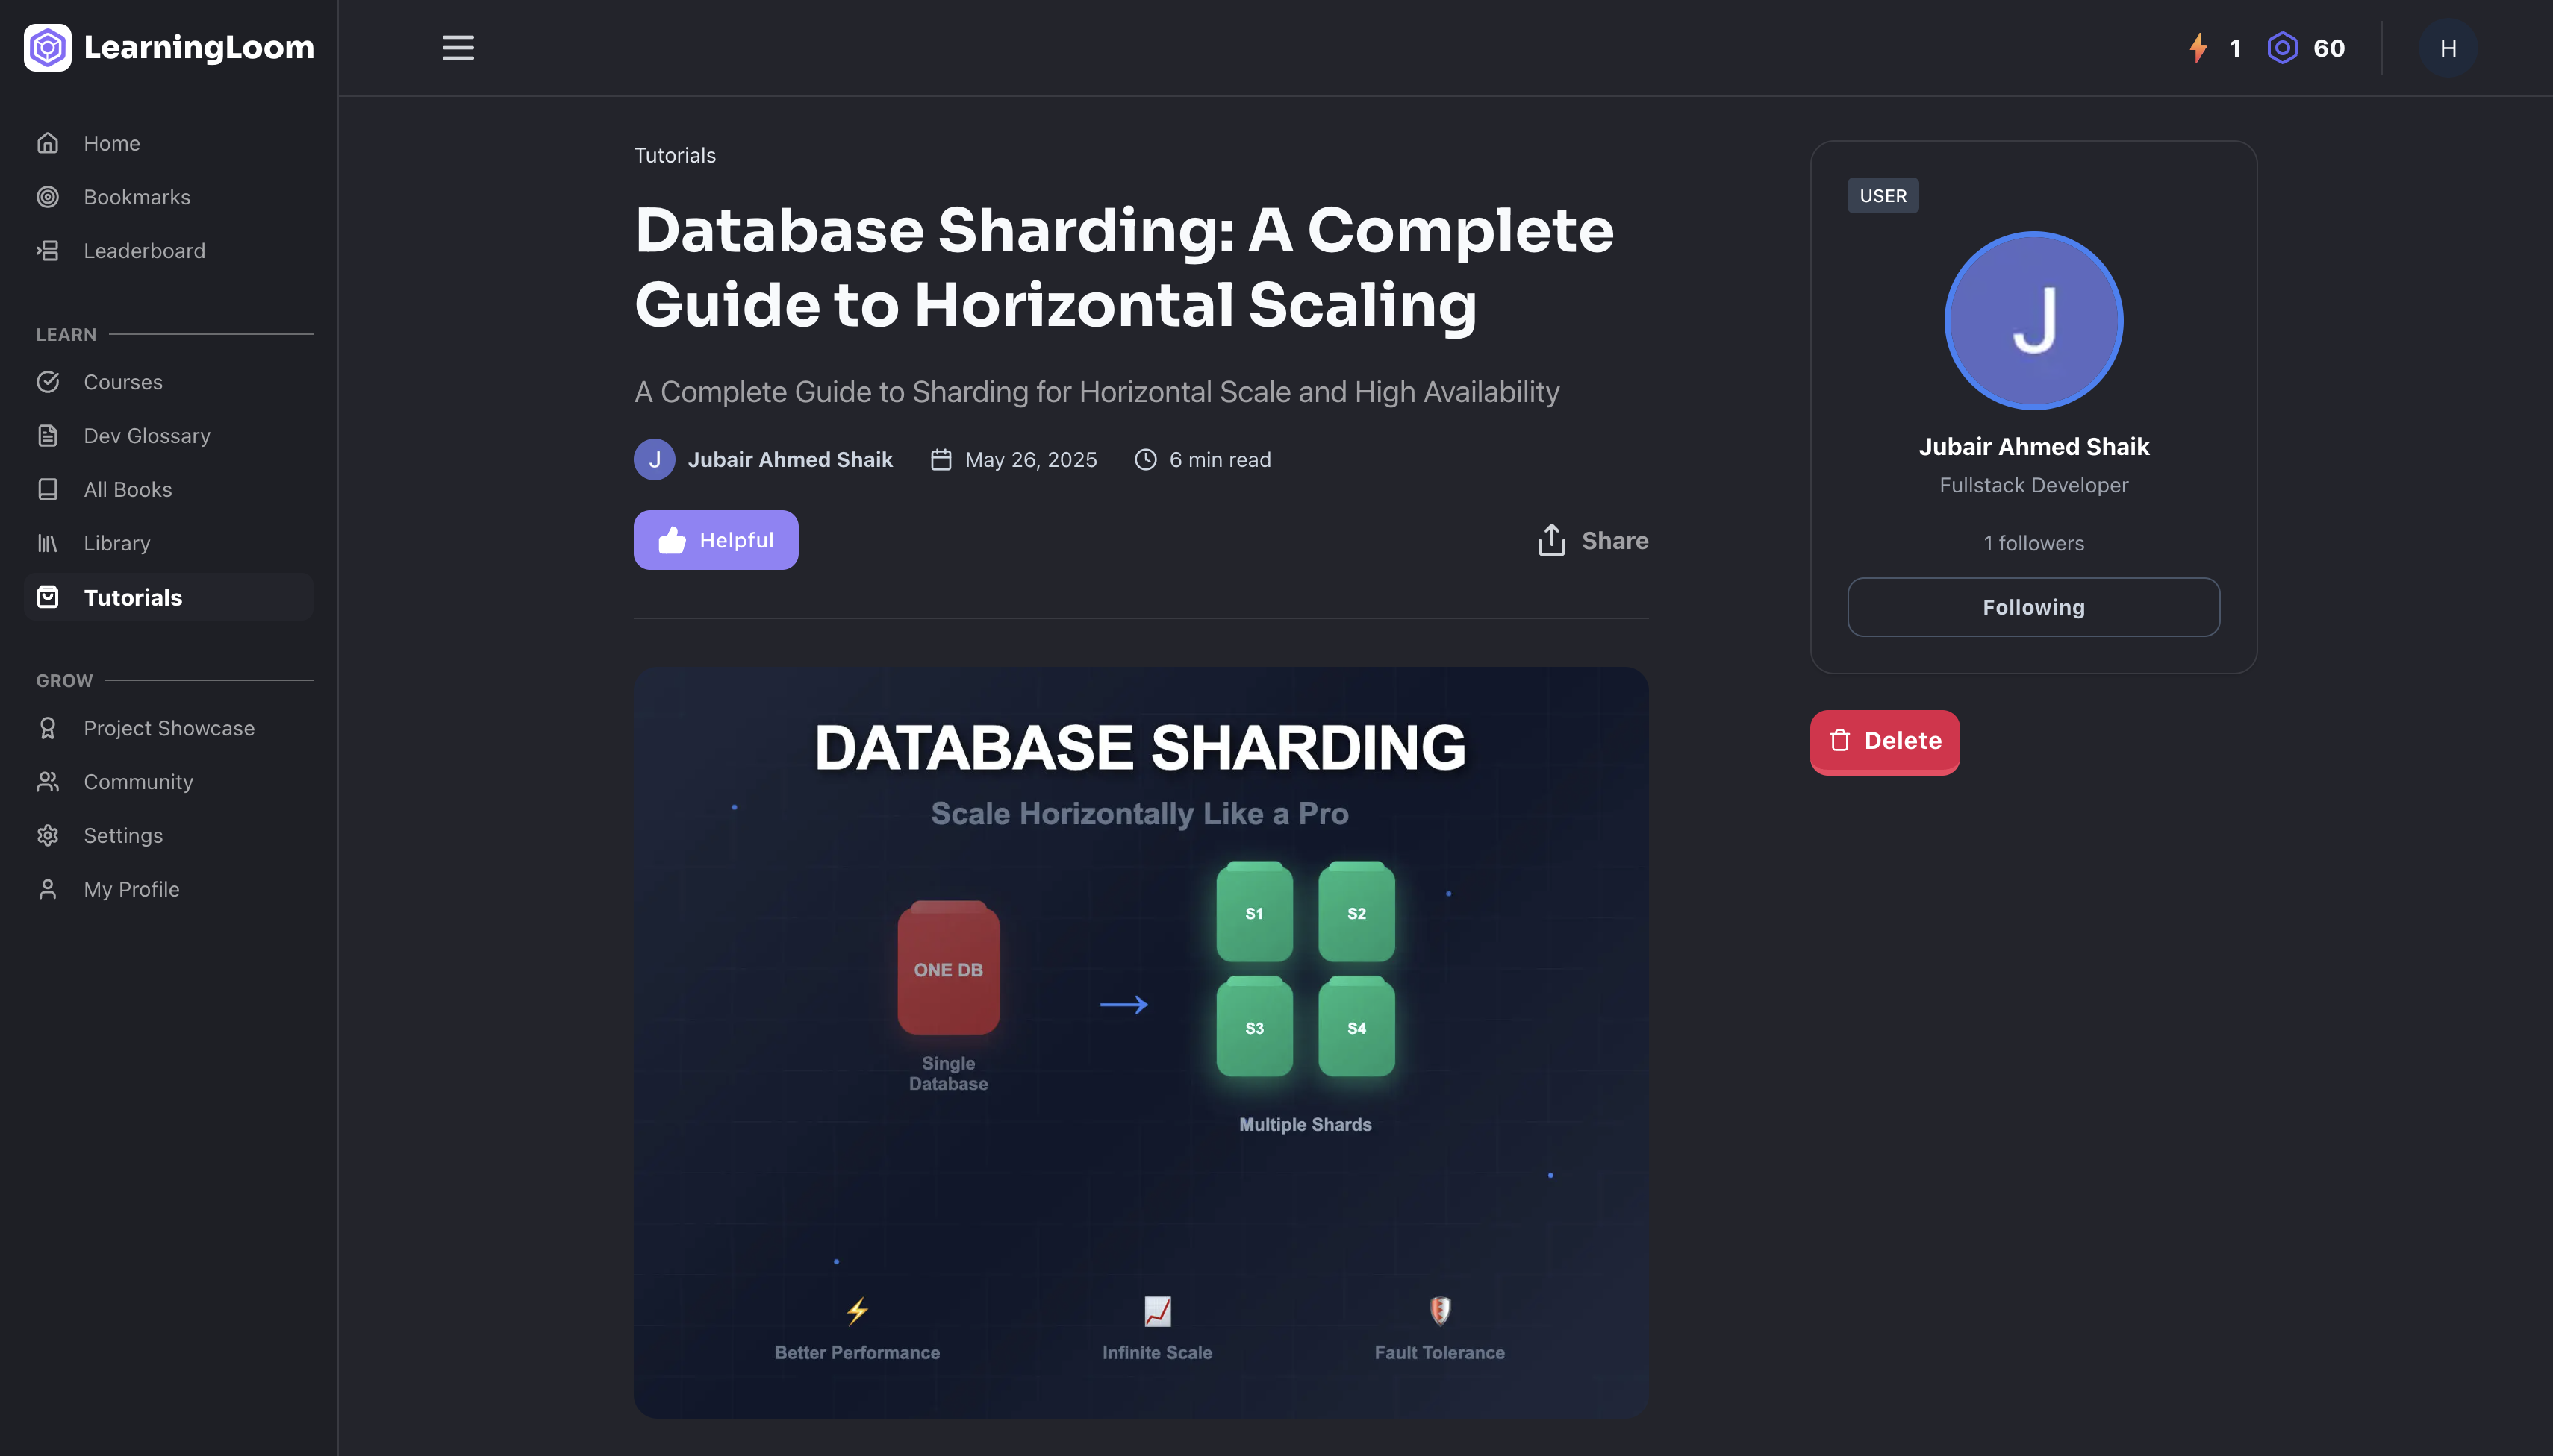
Task: Toggle the Helpful thumbs-up button
Action: [716, 540]
